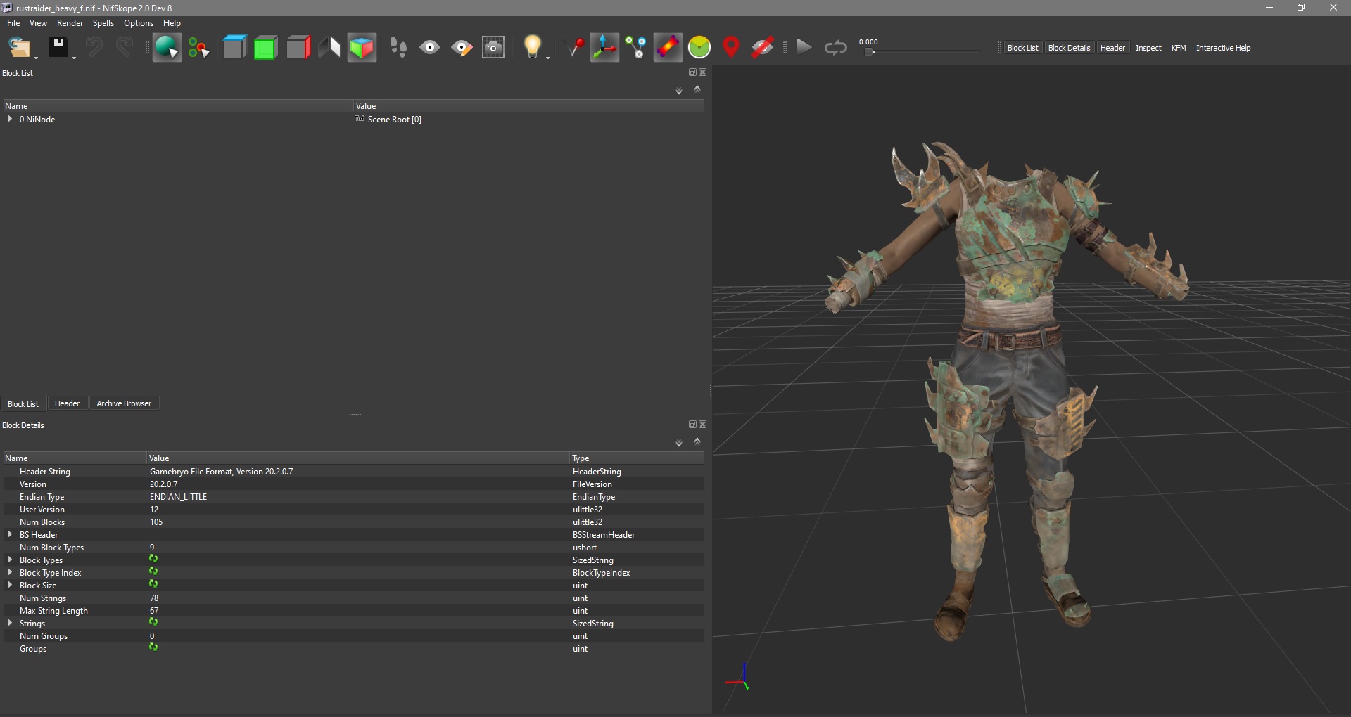Switch to the top view blue cube
Image resolution: width=1351 pixels, height=717 pixels.
pos(234,48)
